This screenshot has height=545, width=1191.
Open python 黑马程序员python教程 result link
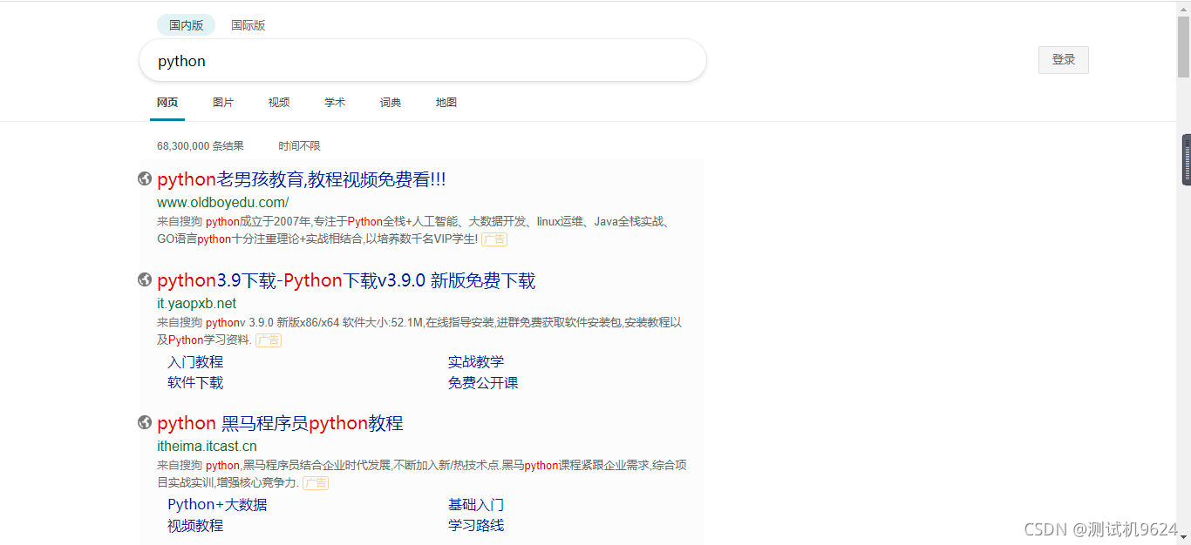point(280,423)
